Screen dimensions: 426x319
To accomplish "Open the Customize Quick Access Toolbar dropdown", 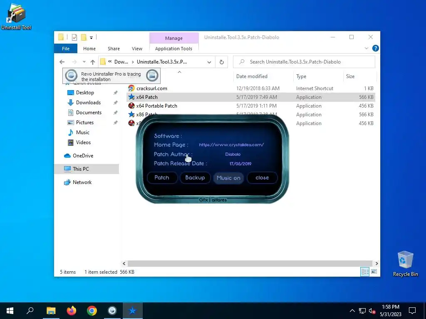I will pos(91,37).
